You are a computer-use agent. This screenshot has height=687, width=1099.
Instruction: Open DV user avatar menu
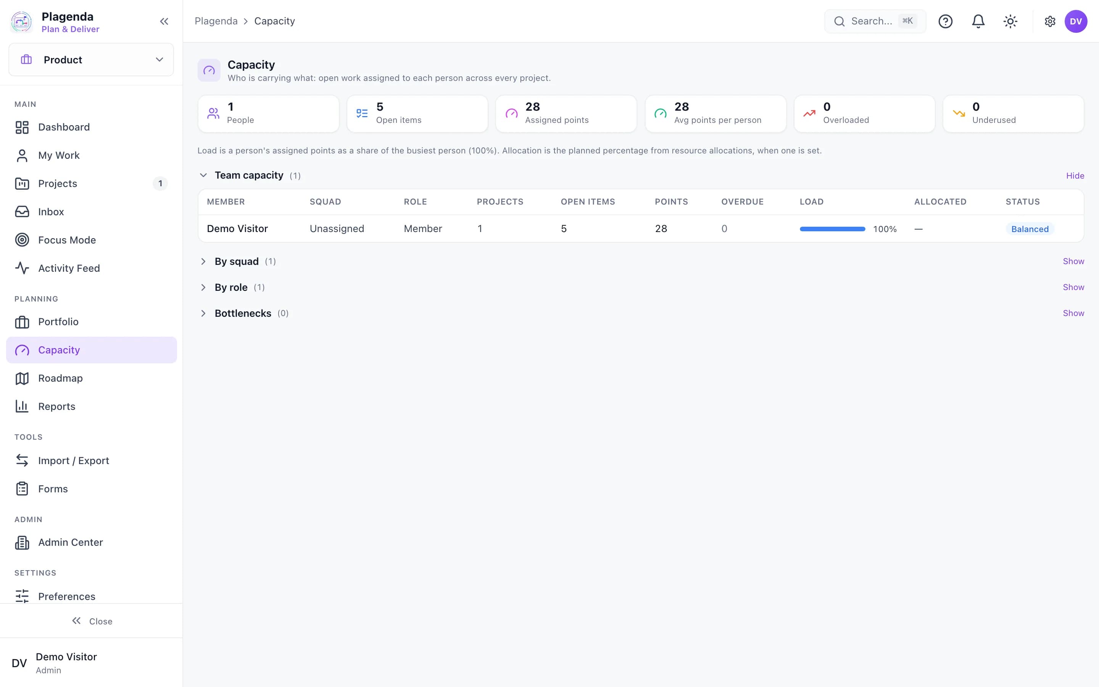click(1075, 21)
